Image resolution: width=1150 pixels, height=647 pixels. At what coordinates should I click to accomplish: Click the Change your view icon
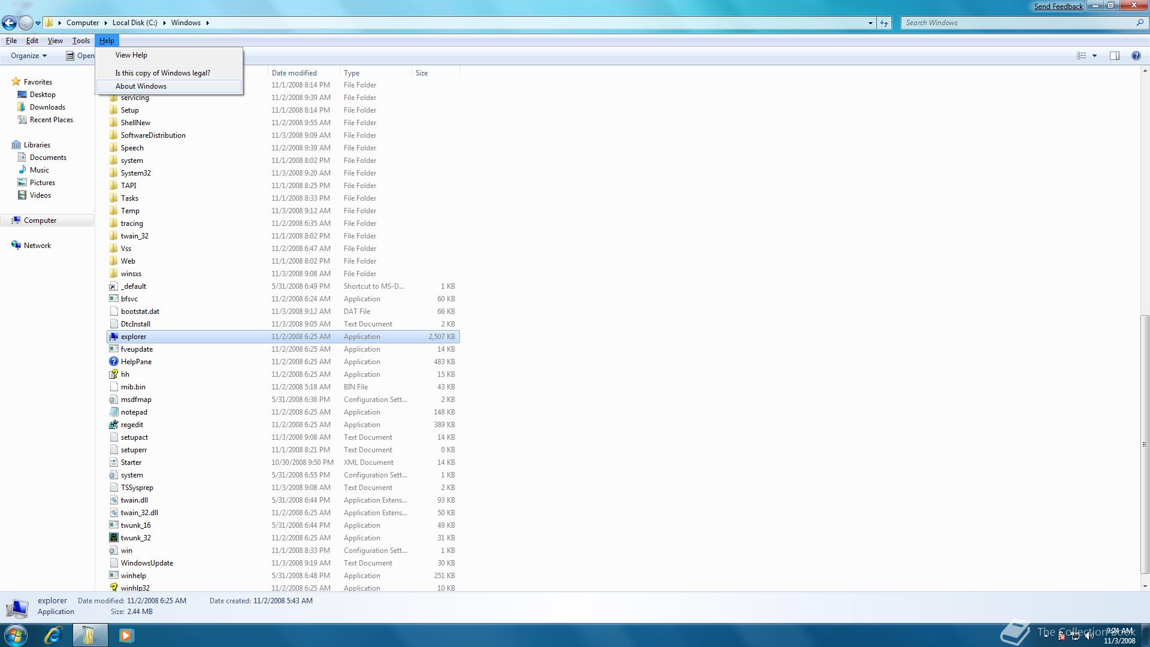click(1082, 56)
